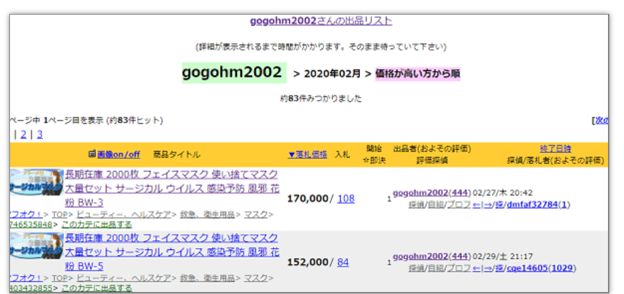Open seller gogohm2002 in the 152,000 row
This screenshot has height=294, width=624.
420,257
